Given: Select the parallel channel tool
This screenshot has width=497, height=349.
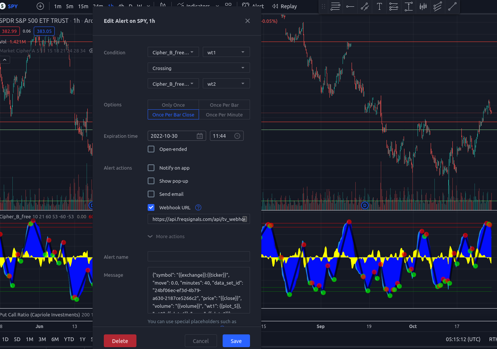Looking at the screenshot, I should tap(438, 6).
